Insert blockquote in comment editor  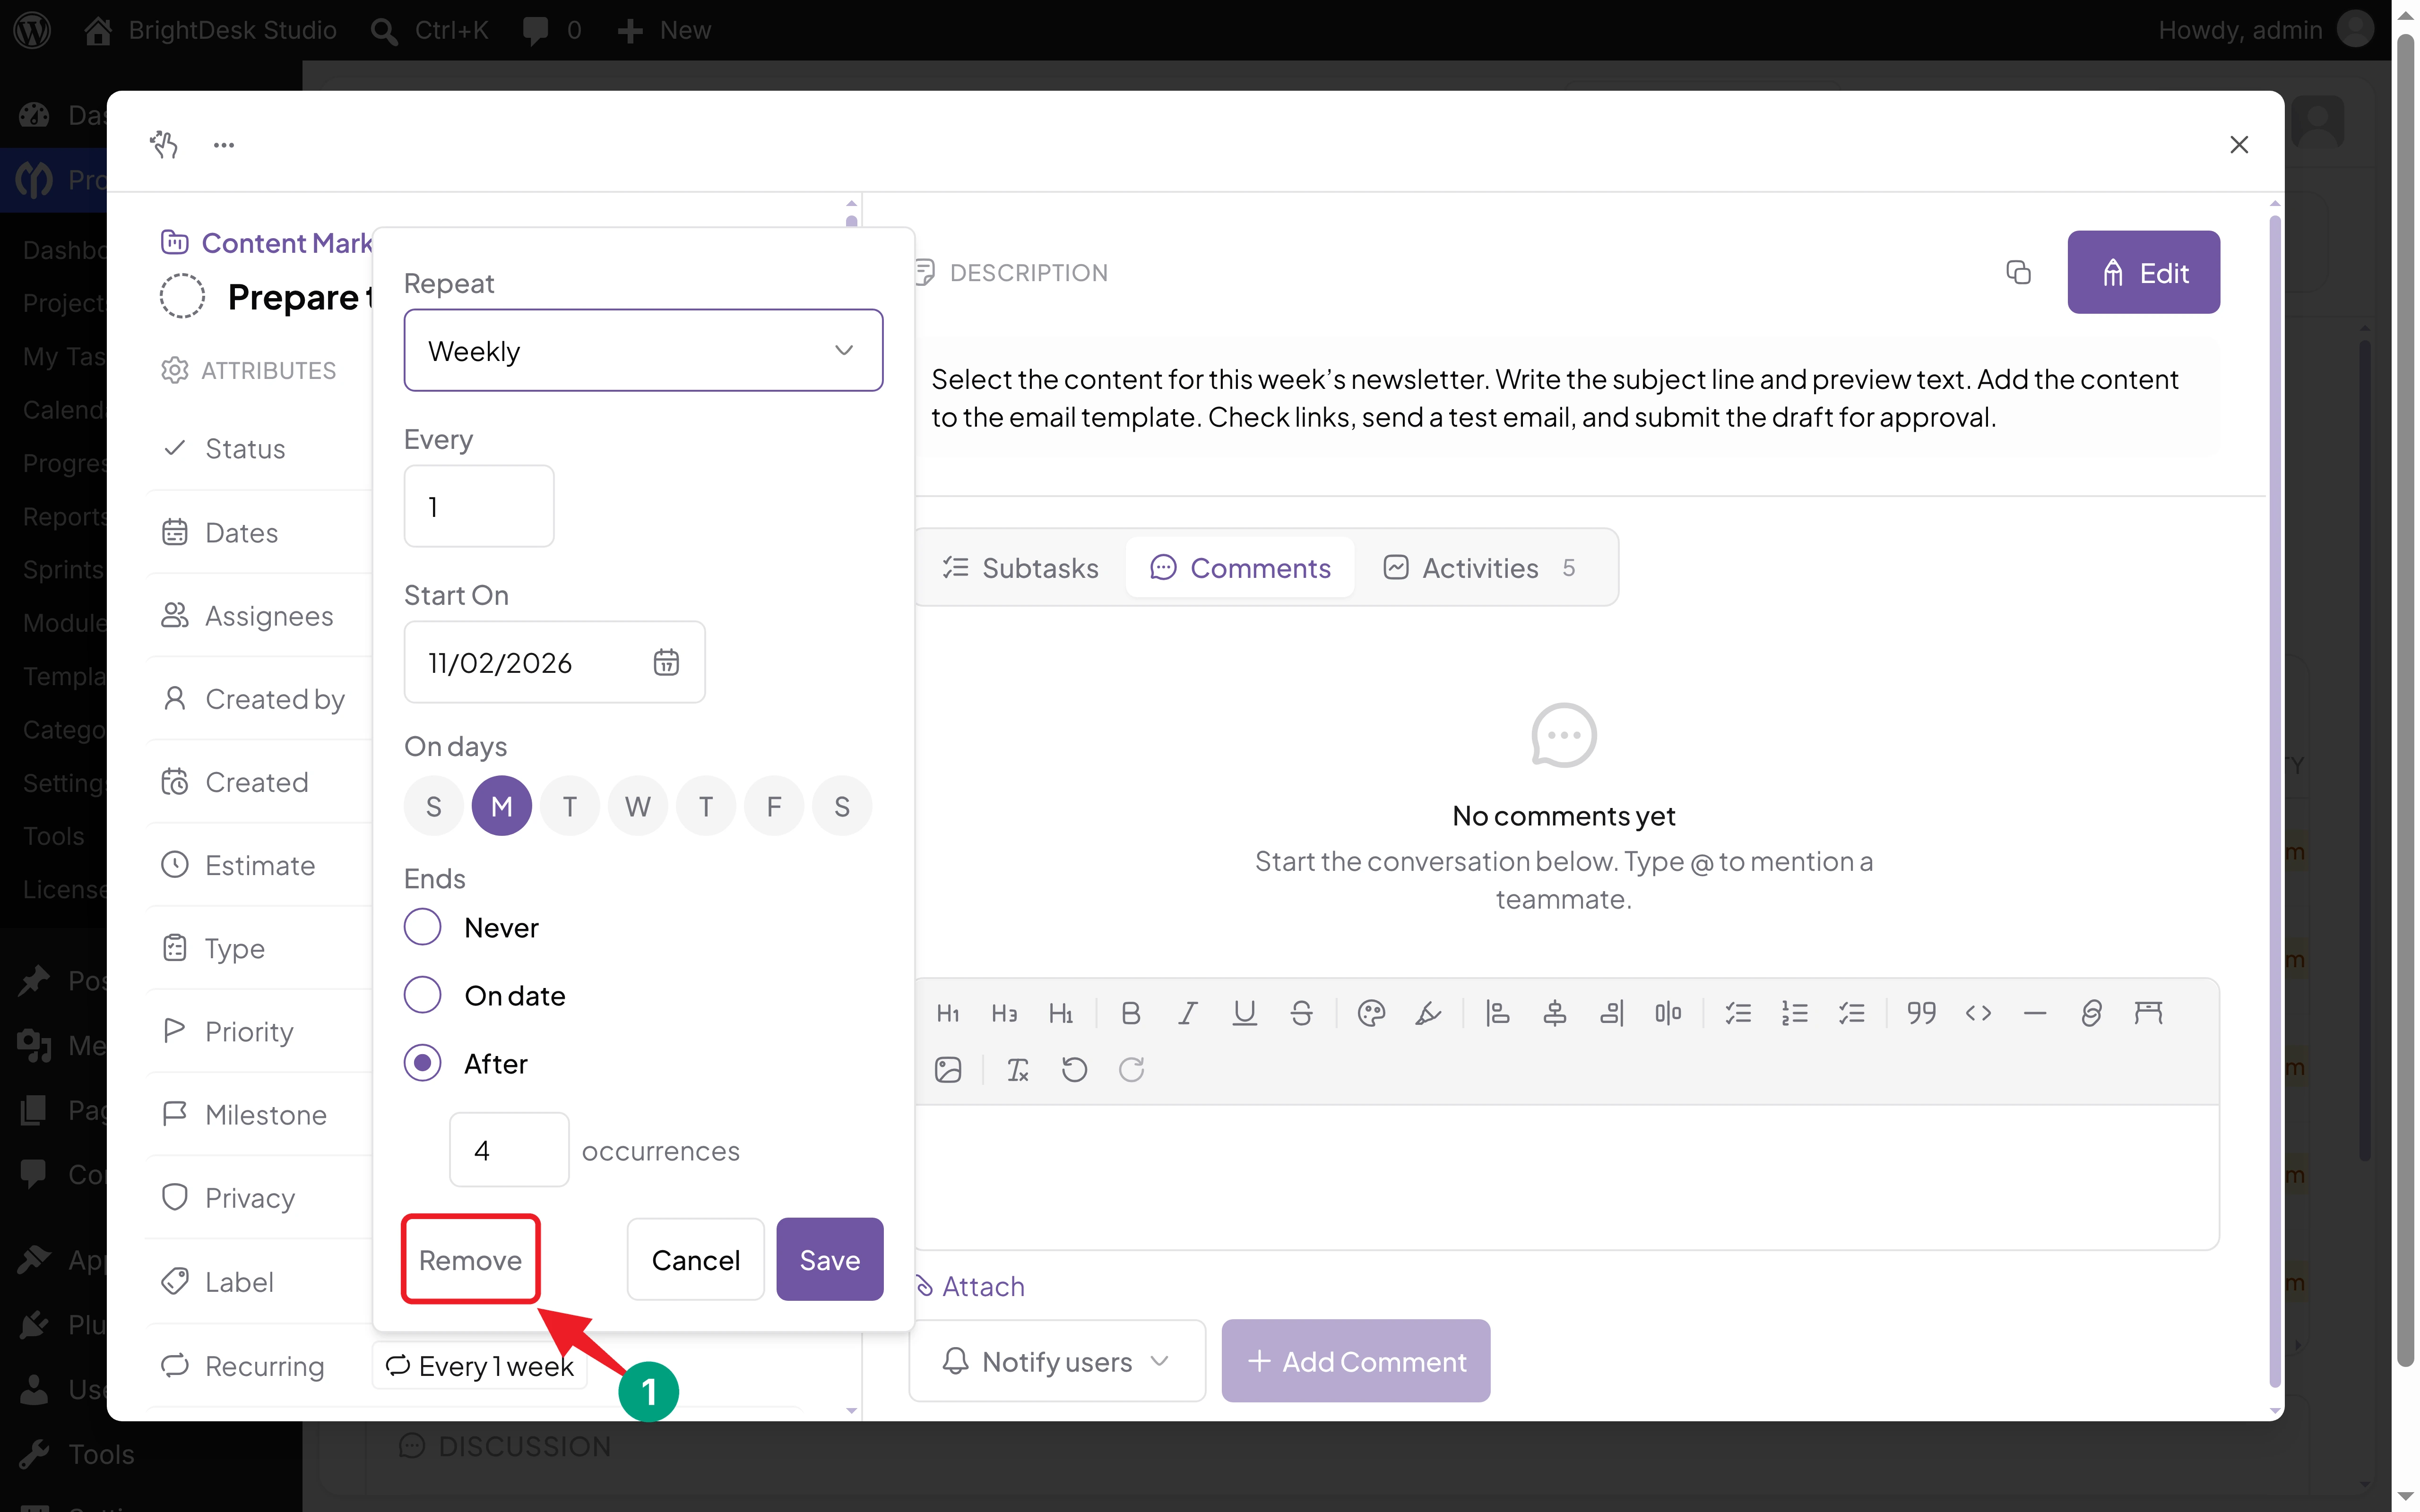click(x=1921, y=1013)
